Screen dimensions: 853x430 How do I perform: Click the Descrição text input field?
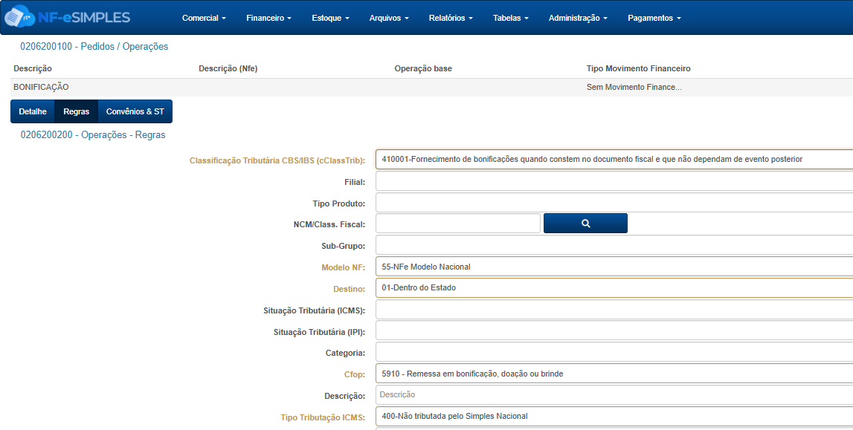[x=614, y=395]
